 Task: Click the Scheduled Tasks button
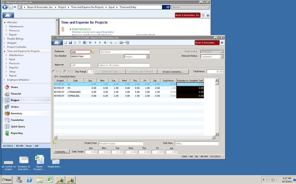[110, 72]
